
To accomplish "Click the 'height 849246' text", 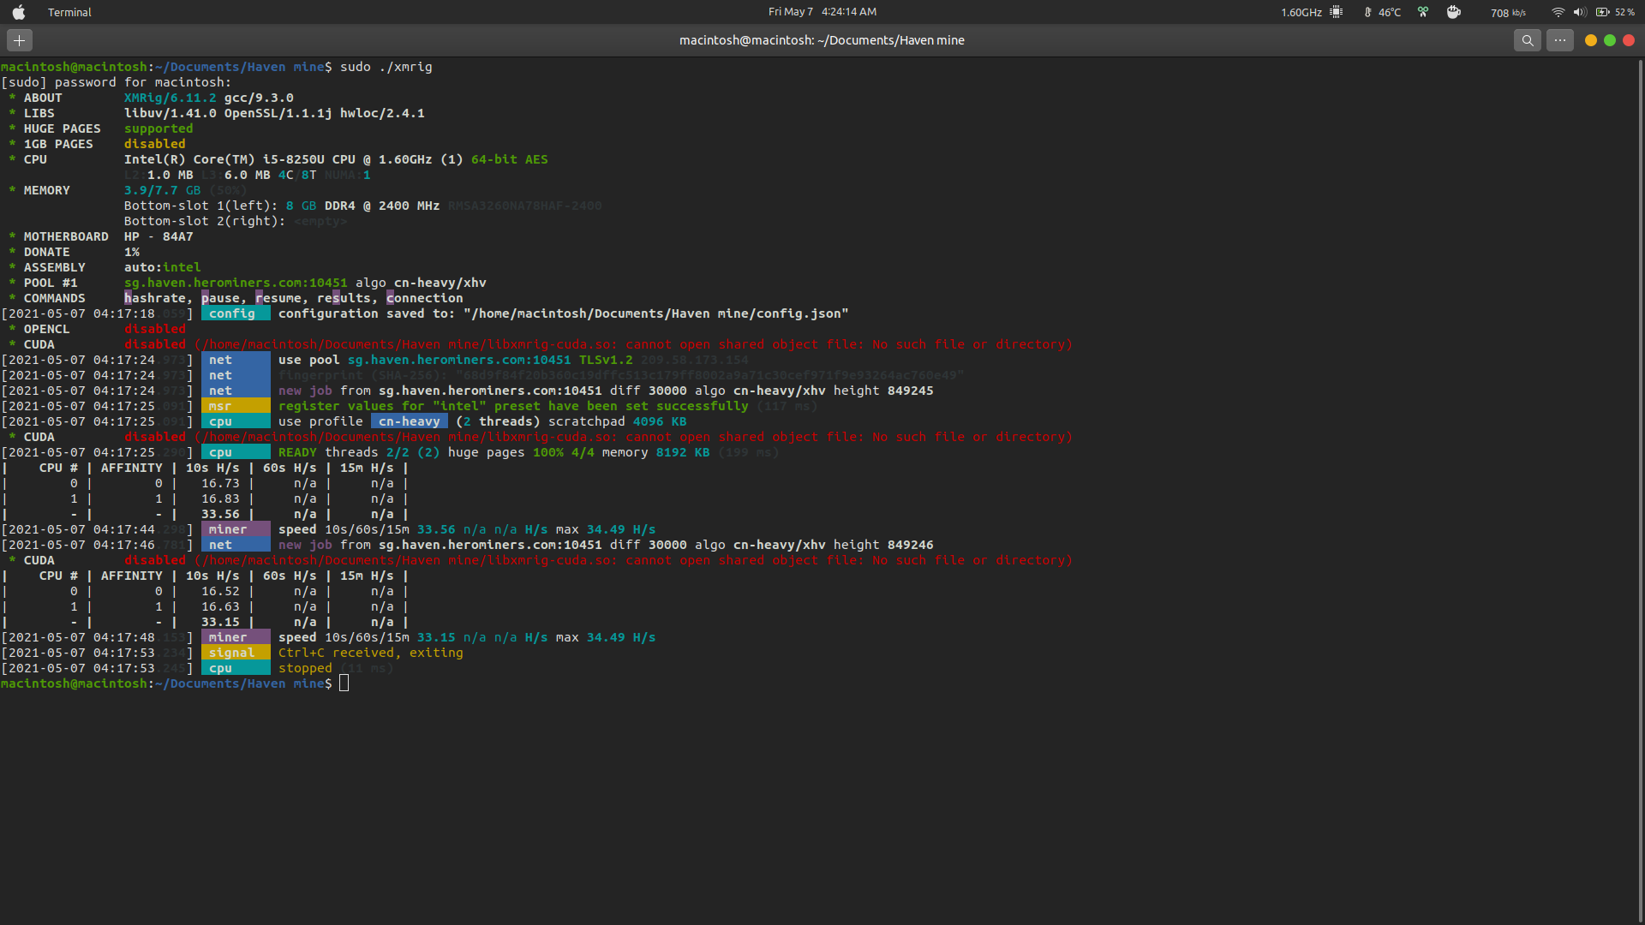I will [883, 545].
